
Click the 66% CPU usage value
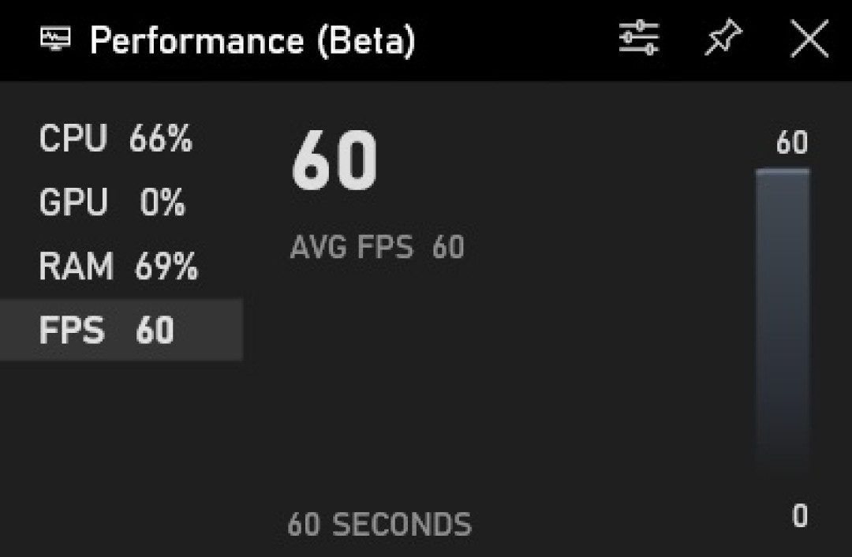(x=161, y=140)
